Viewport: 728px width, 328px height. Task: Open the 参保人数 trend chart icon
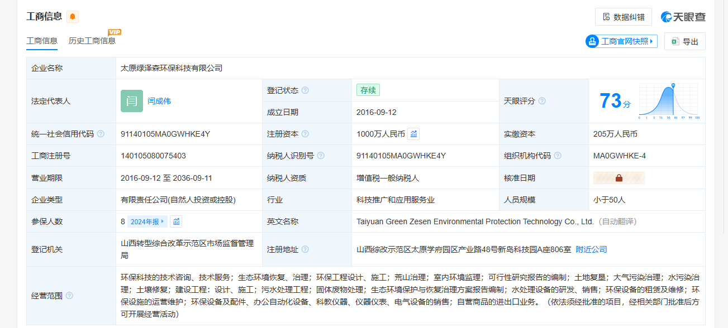[x=177, y=221]
